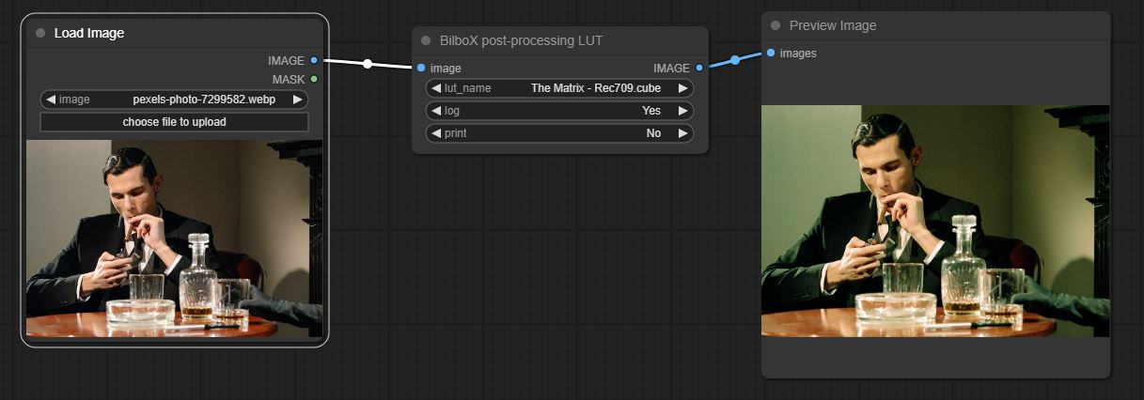The height and width of the screenshot is (400, 1144).
Task: Click the Preview Image images input socket
Action: [771, 53]
